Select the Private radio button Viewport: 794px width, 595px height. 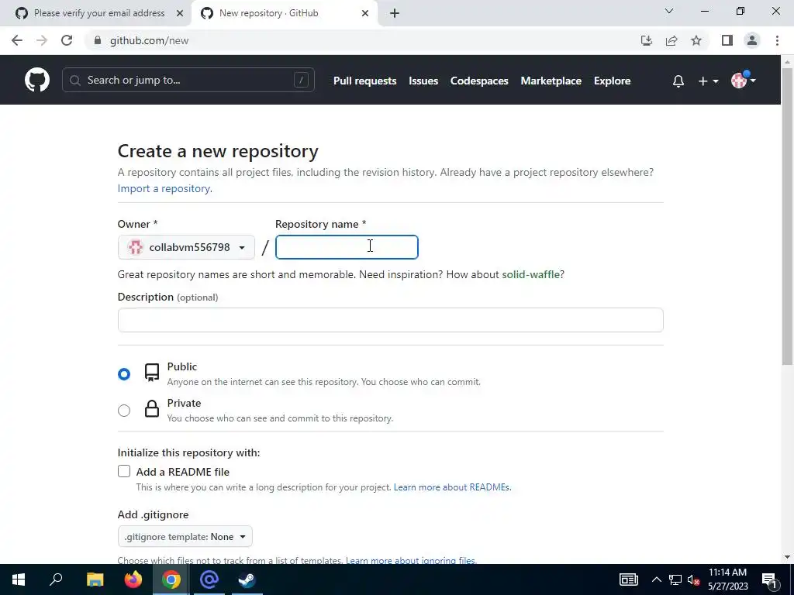(124, 411)
